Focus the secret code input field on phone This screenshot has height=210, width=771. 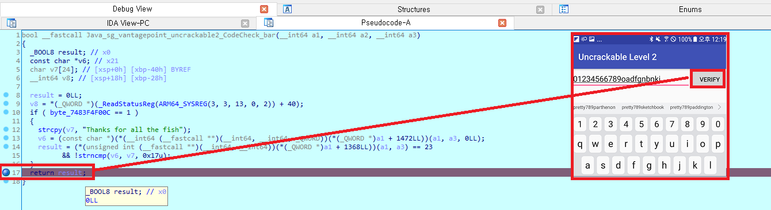click(631, 79)
